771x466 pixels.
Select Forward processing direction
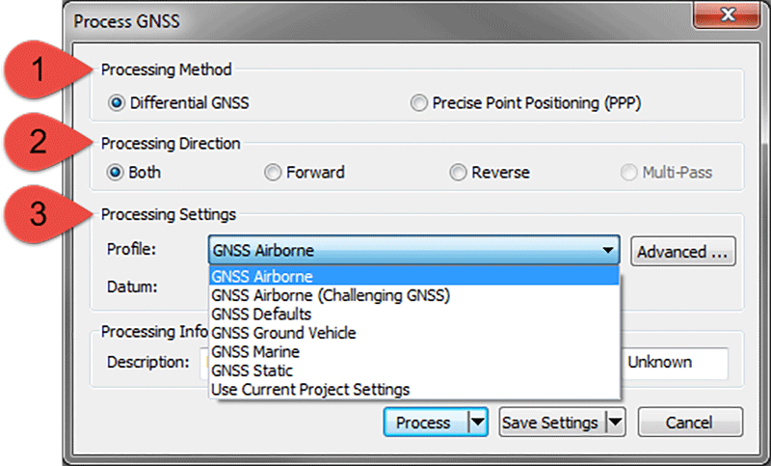click(273, 173)
